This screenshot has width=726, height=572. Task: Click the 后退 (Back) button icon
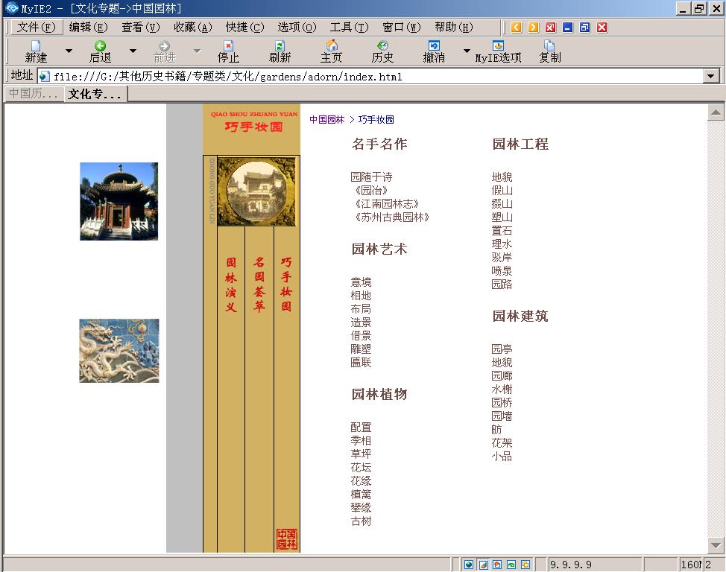click(x=100, y=46)
